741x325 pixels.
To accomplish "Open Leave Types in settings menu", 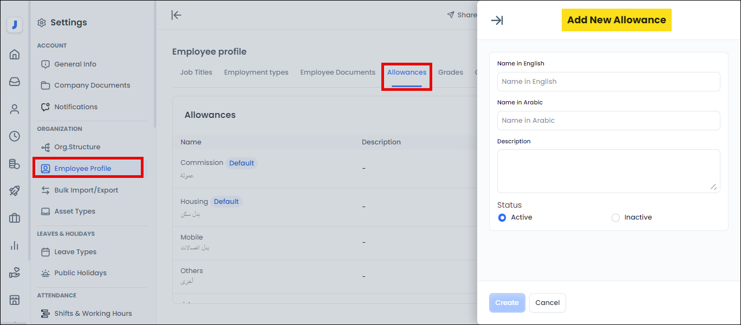I will pyautogui.click(x=75, y=252).
